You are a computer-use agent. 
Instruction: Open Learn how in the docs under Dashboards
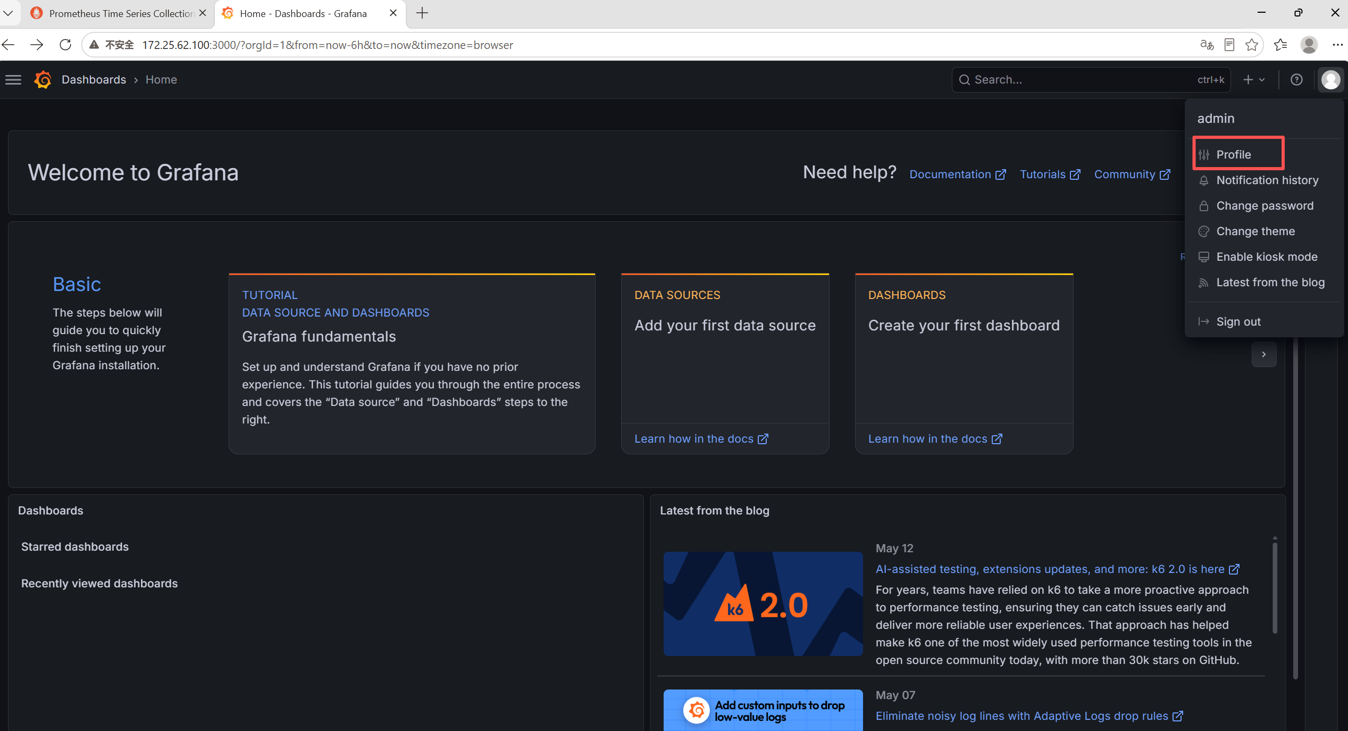pos(935,439)
